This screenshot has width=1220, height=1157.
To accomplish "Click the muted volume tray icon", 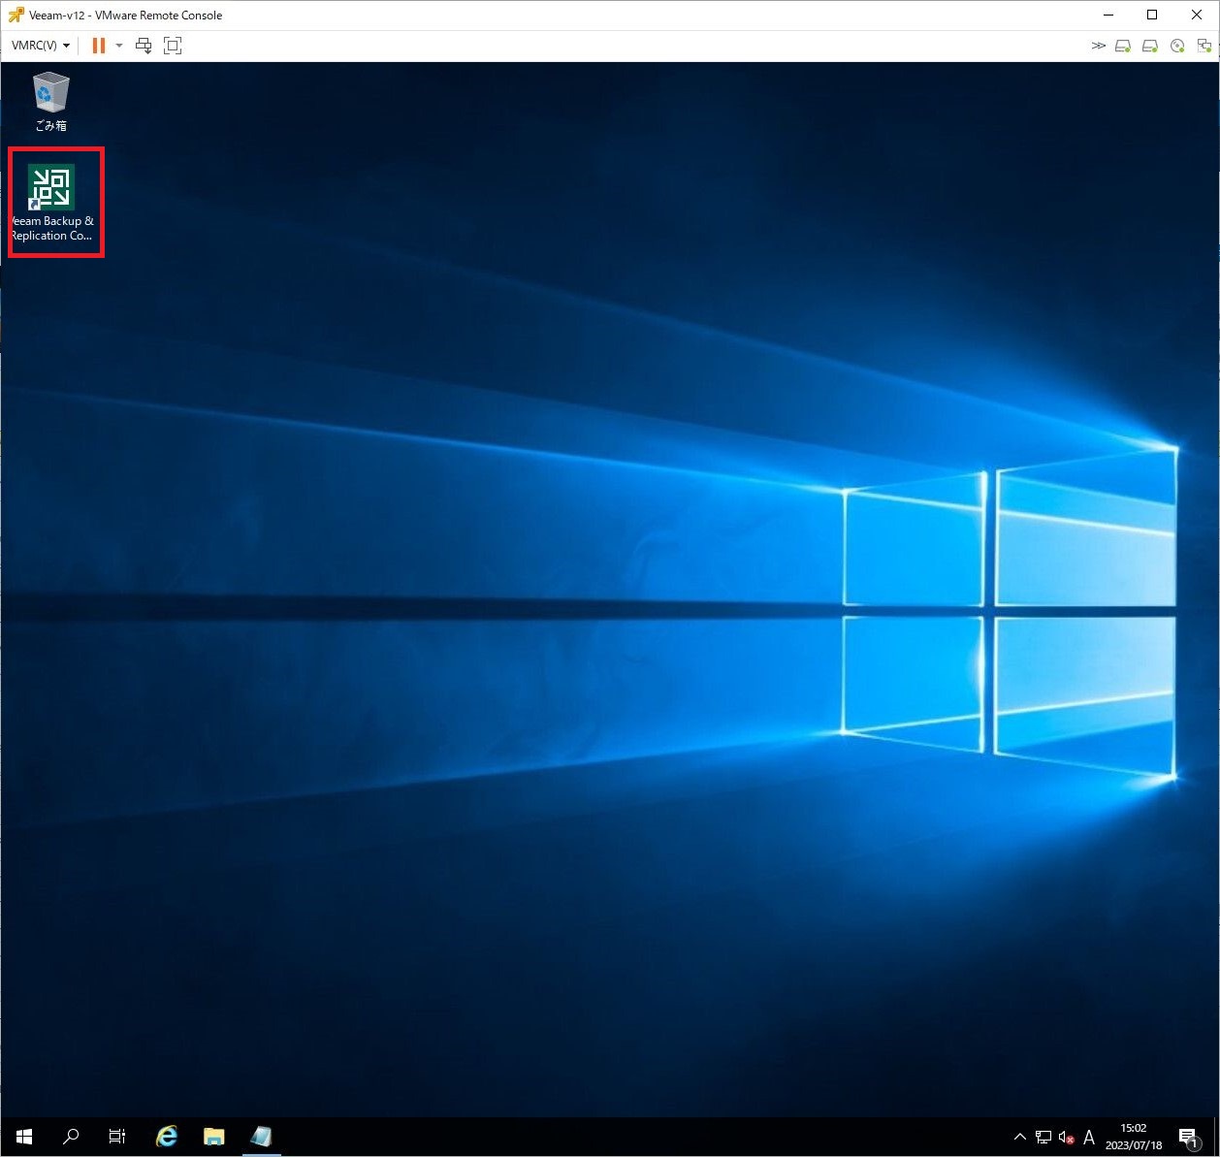I will [1066, 1137].
